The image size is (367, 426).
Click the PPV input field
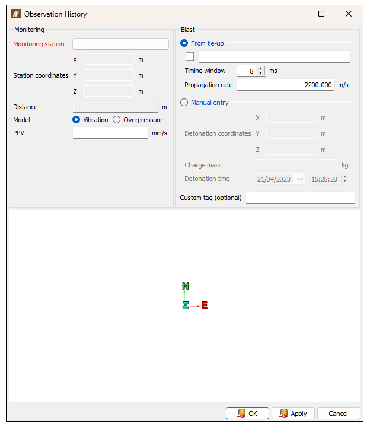pyautogui.click(x=110, y=133)
